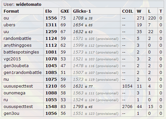The width and height of the screenshot is (166, 119).
Task: Click COIL value 1054
Action: pos(127,86)
